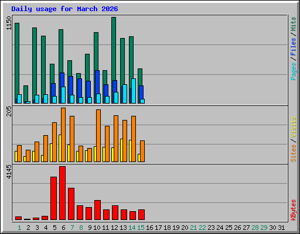Click the Hits legend label

pos(293,24)
